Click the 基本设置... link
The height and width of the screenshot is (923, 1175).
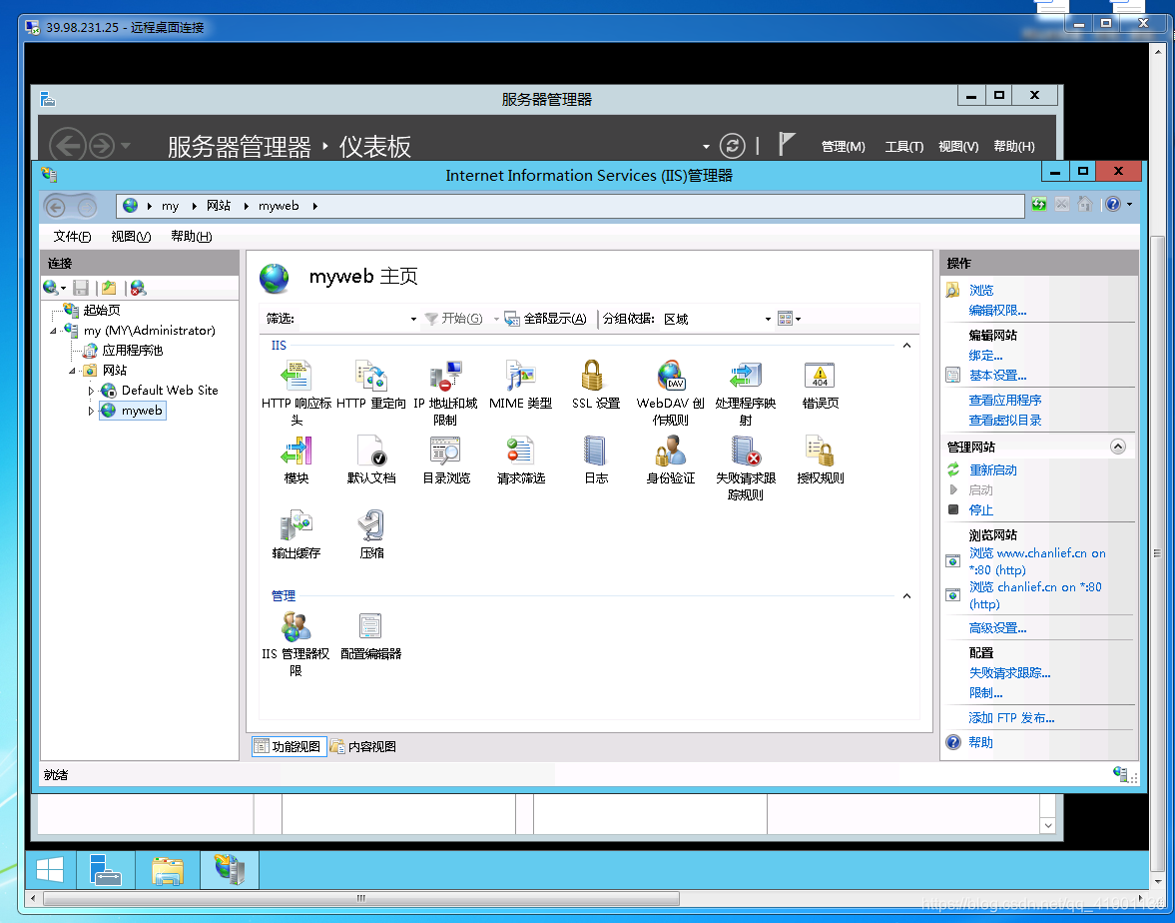pos(997,376)
